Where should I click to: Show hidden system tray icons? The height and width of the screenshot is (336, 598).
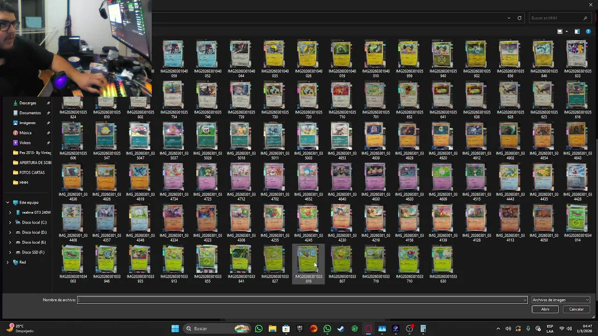tap(498, 329)
